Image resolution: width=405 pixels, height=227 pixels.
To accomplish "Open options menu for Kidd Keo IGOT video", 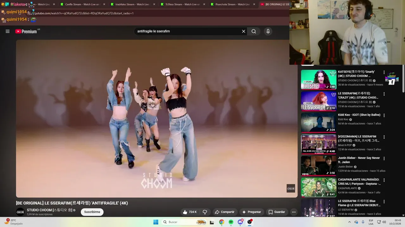I will [384, 115].
